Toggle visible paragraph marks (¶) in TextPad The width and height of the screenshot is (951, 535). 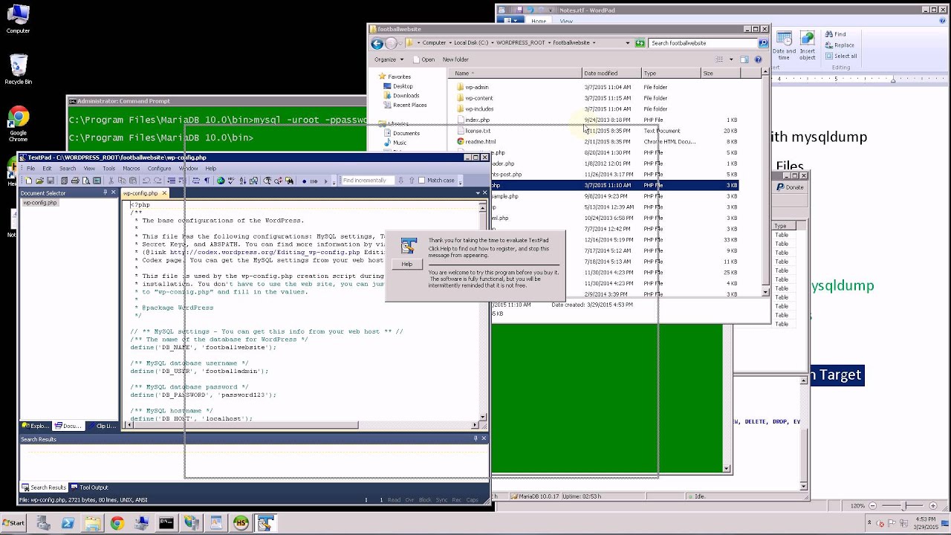click(x=207, y=181)
